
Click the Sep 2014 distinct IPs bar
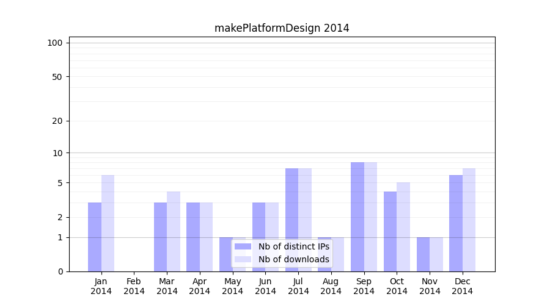[x=358, y=217]
